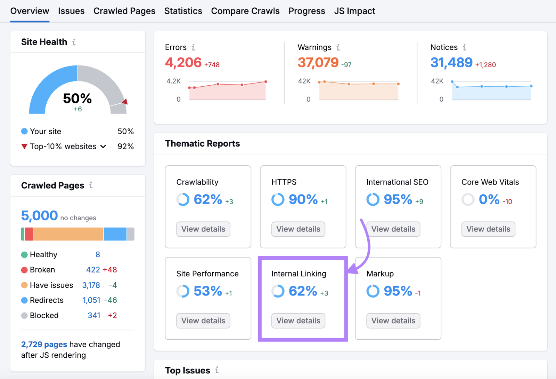556x379 pixels.
Task: View details for Core Web Vitals
Action: click(x=488, y=229)
